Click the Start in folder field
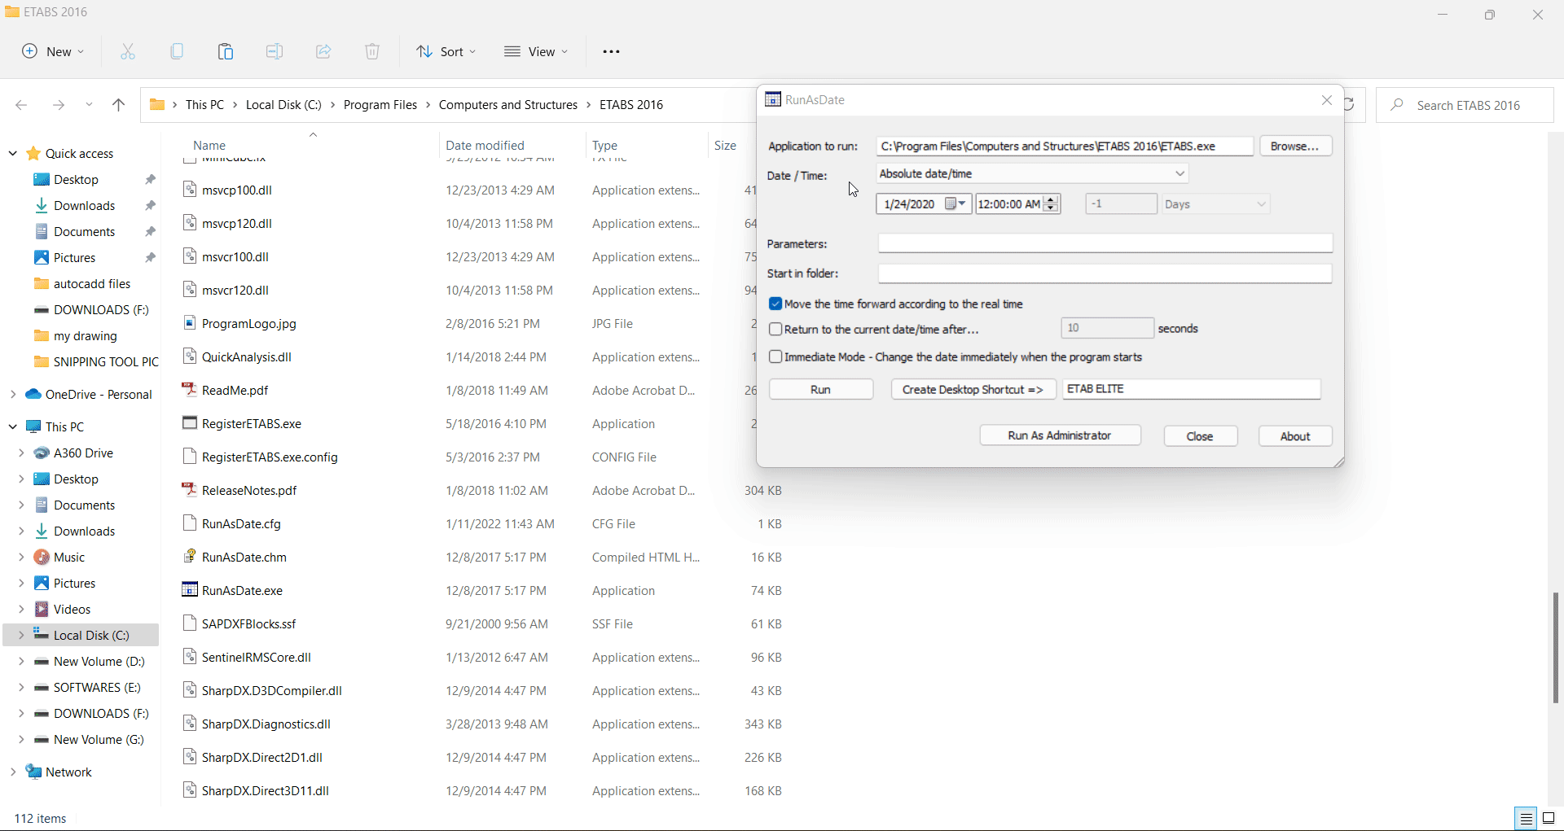 pyautogui.click(x=1105, y=273)
